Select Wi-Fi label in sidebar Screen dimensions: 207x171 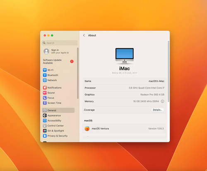click(x=51, y=70)
